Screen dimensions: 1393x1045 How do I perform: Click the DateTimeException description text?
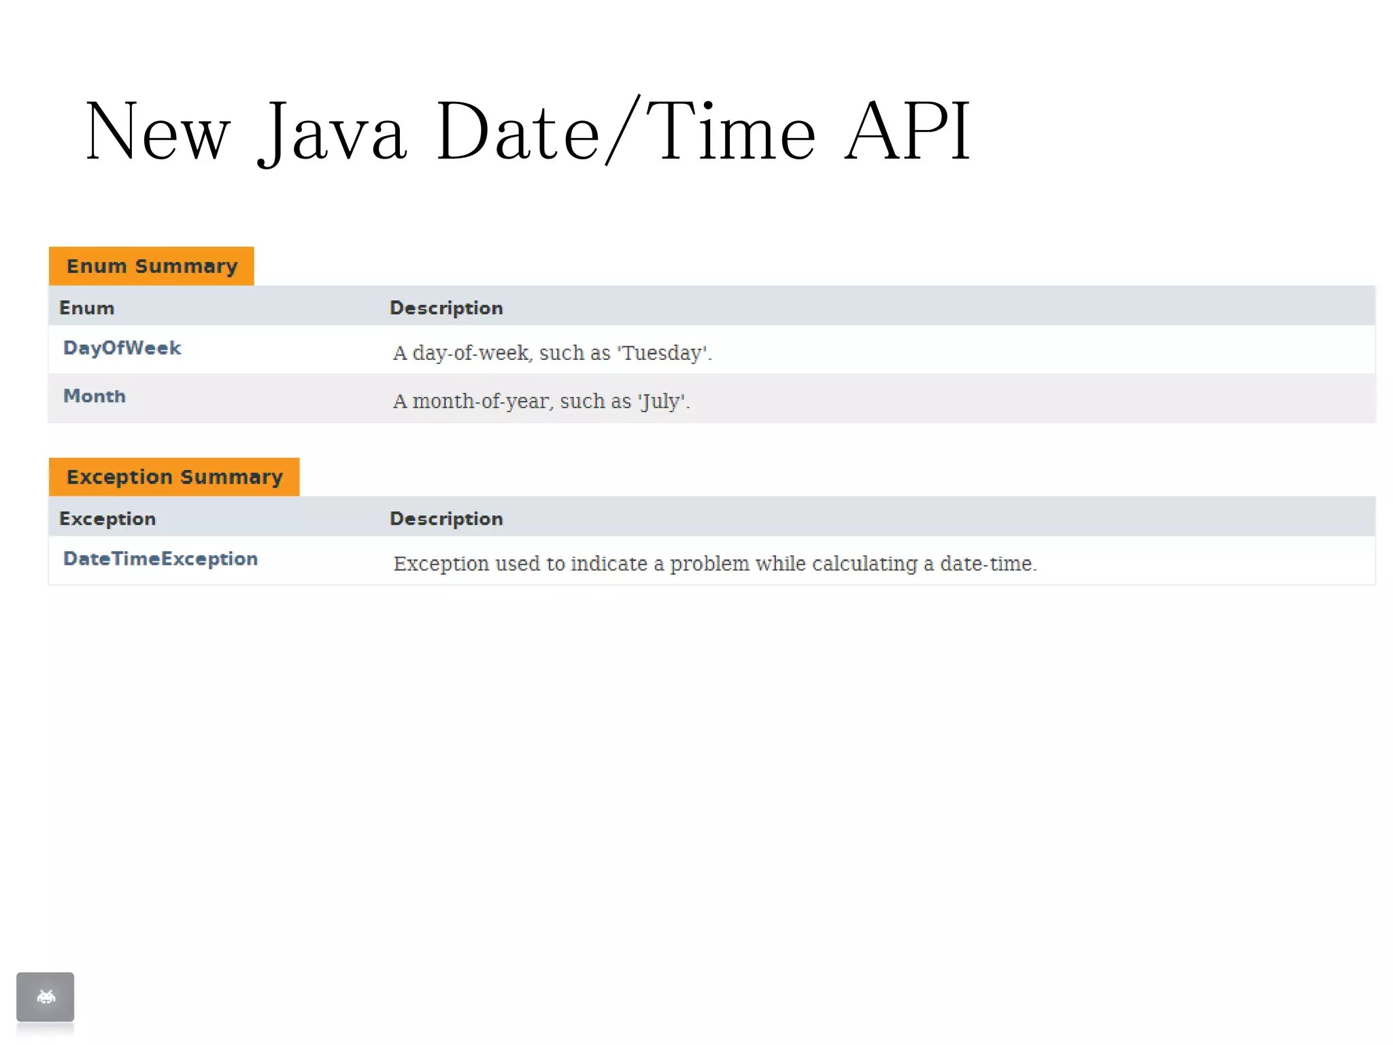[714, 564]
